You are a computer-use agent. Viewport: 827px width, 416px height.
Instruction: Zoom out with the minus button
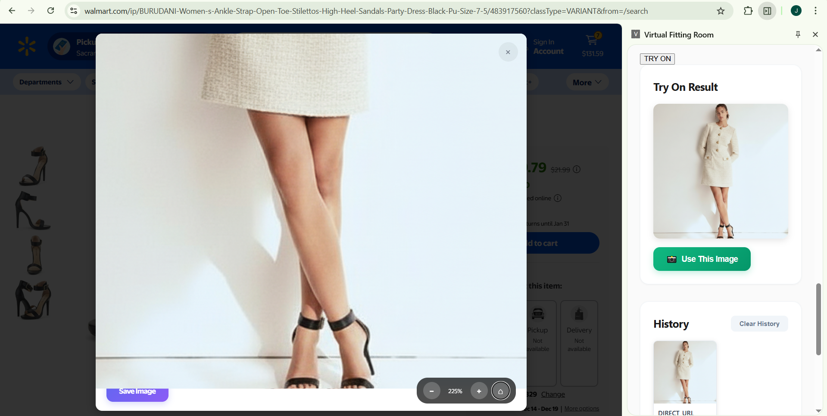pos(431,391)
